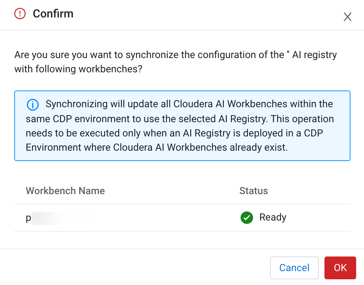
Task: Click the blue info icon in the banner
Action: point(33,105)
